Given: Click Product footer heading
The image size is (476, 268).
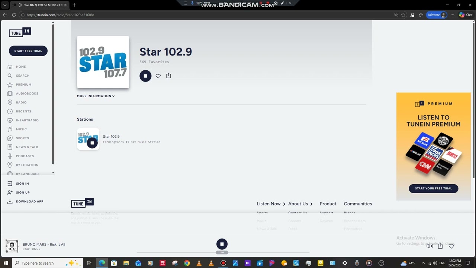Looking at the screenshot, I should [x=328, y=204].
